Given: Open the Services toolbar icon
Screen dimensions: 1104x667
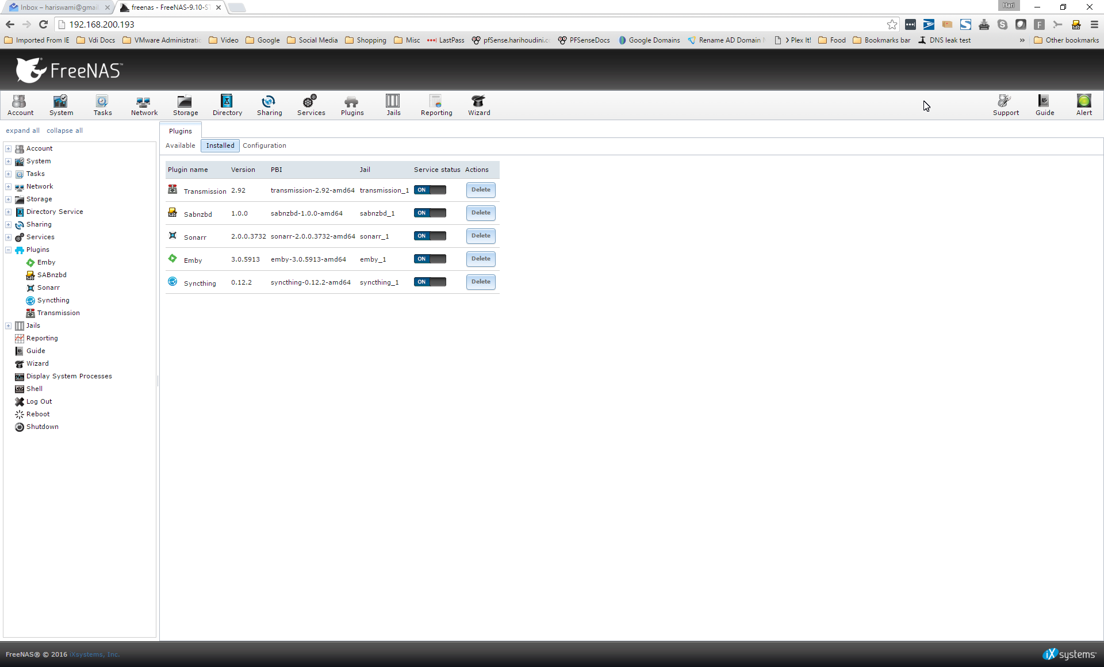Looking at the screenshot, I should click(311, 105).
